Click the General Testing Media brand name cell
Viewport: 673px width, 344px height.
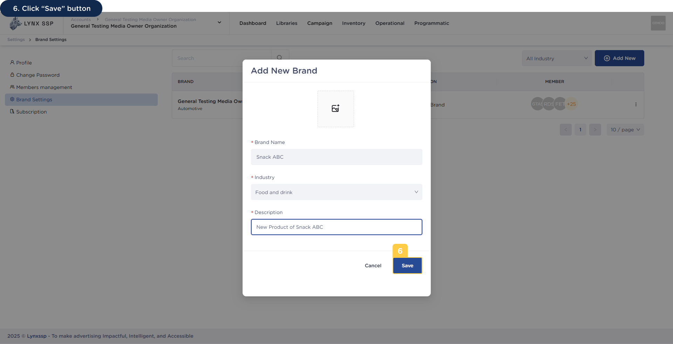point(210,101)
